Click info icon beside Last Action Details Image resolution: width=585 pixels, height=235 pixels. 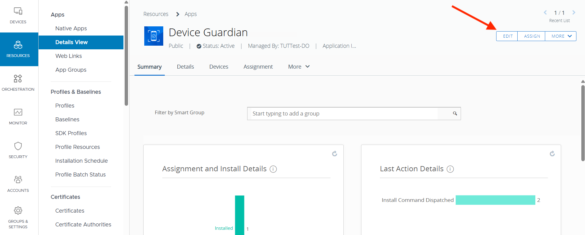tap(450, 169)
